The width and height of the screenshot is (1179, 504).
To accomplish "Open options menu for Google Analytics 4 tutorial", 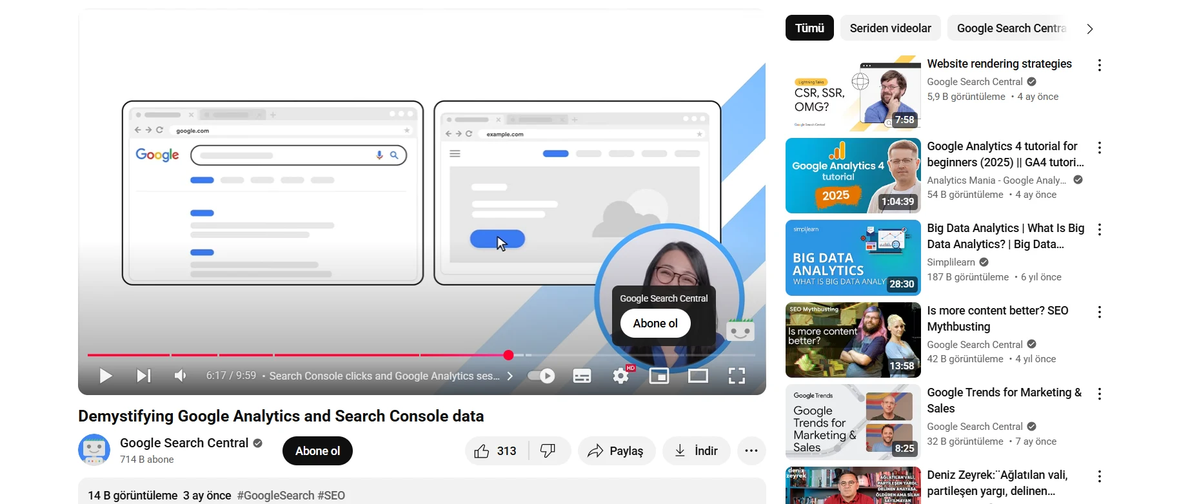I will (x=1100, y=148).
